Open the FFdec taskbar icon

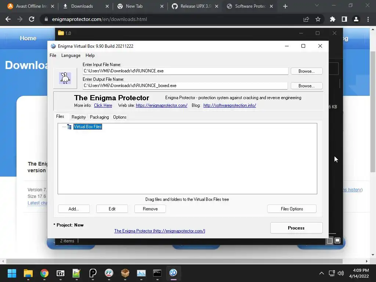[109, 273]
